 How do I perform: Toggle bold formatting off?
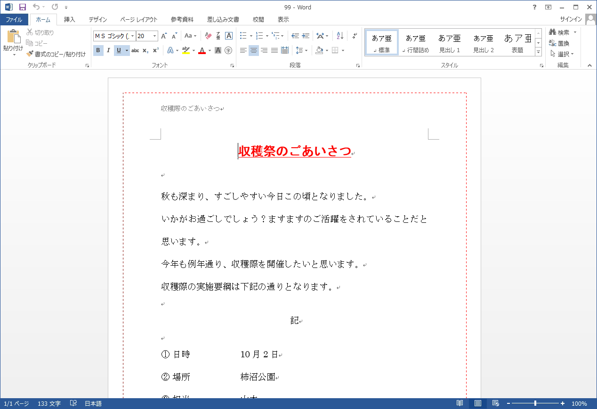click(x=98, y=50)
